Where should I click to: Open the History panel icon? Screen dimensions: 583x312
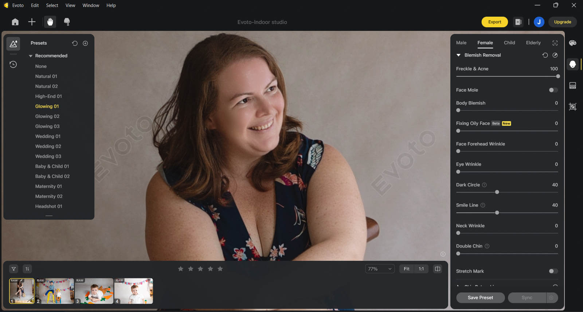[13, 64]
